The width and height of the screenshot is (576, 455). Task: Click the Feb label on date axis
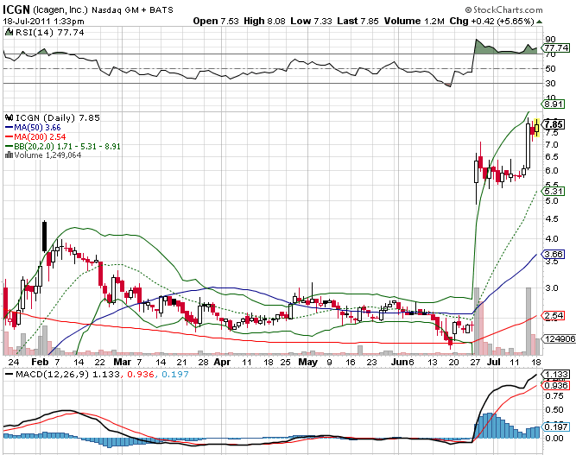(40, 362)
